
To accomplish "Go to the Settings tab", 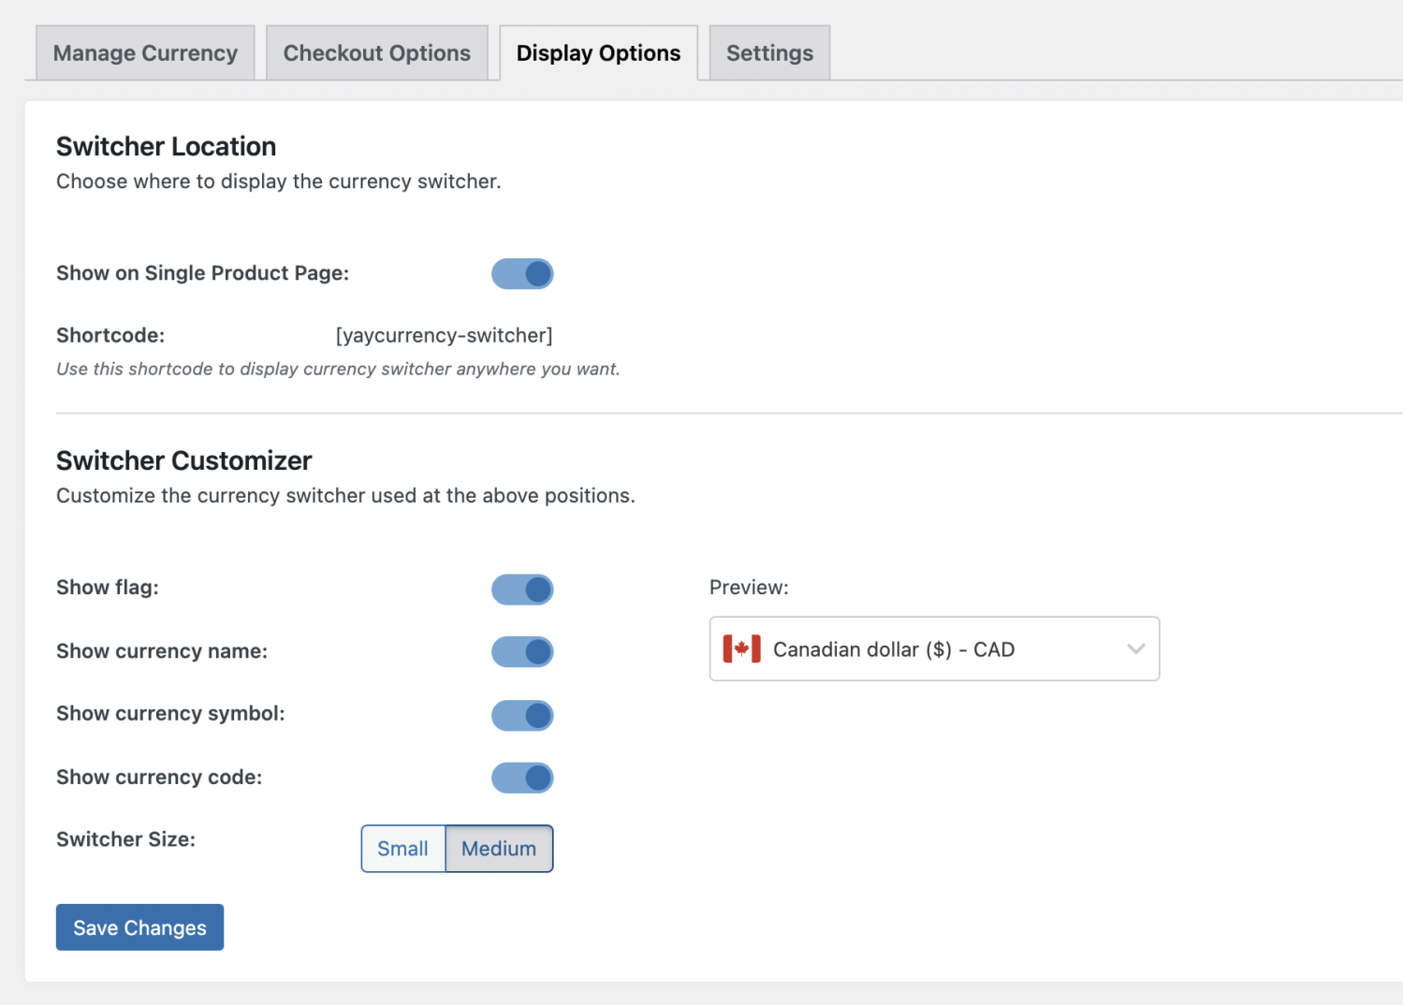I will tap(769, 53).
